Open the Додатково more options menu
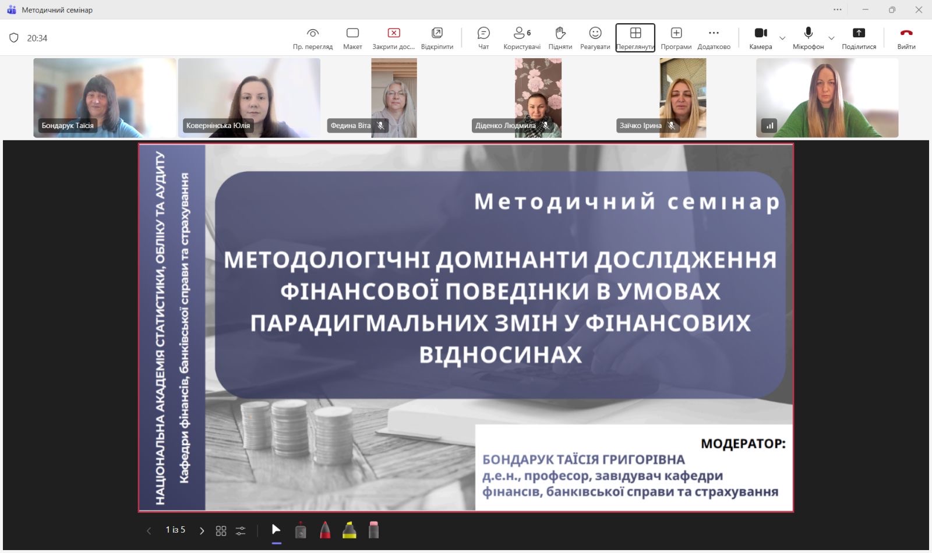This screenshot has width=932, height=553. (714, 38)
